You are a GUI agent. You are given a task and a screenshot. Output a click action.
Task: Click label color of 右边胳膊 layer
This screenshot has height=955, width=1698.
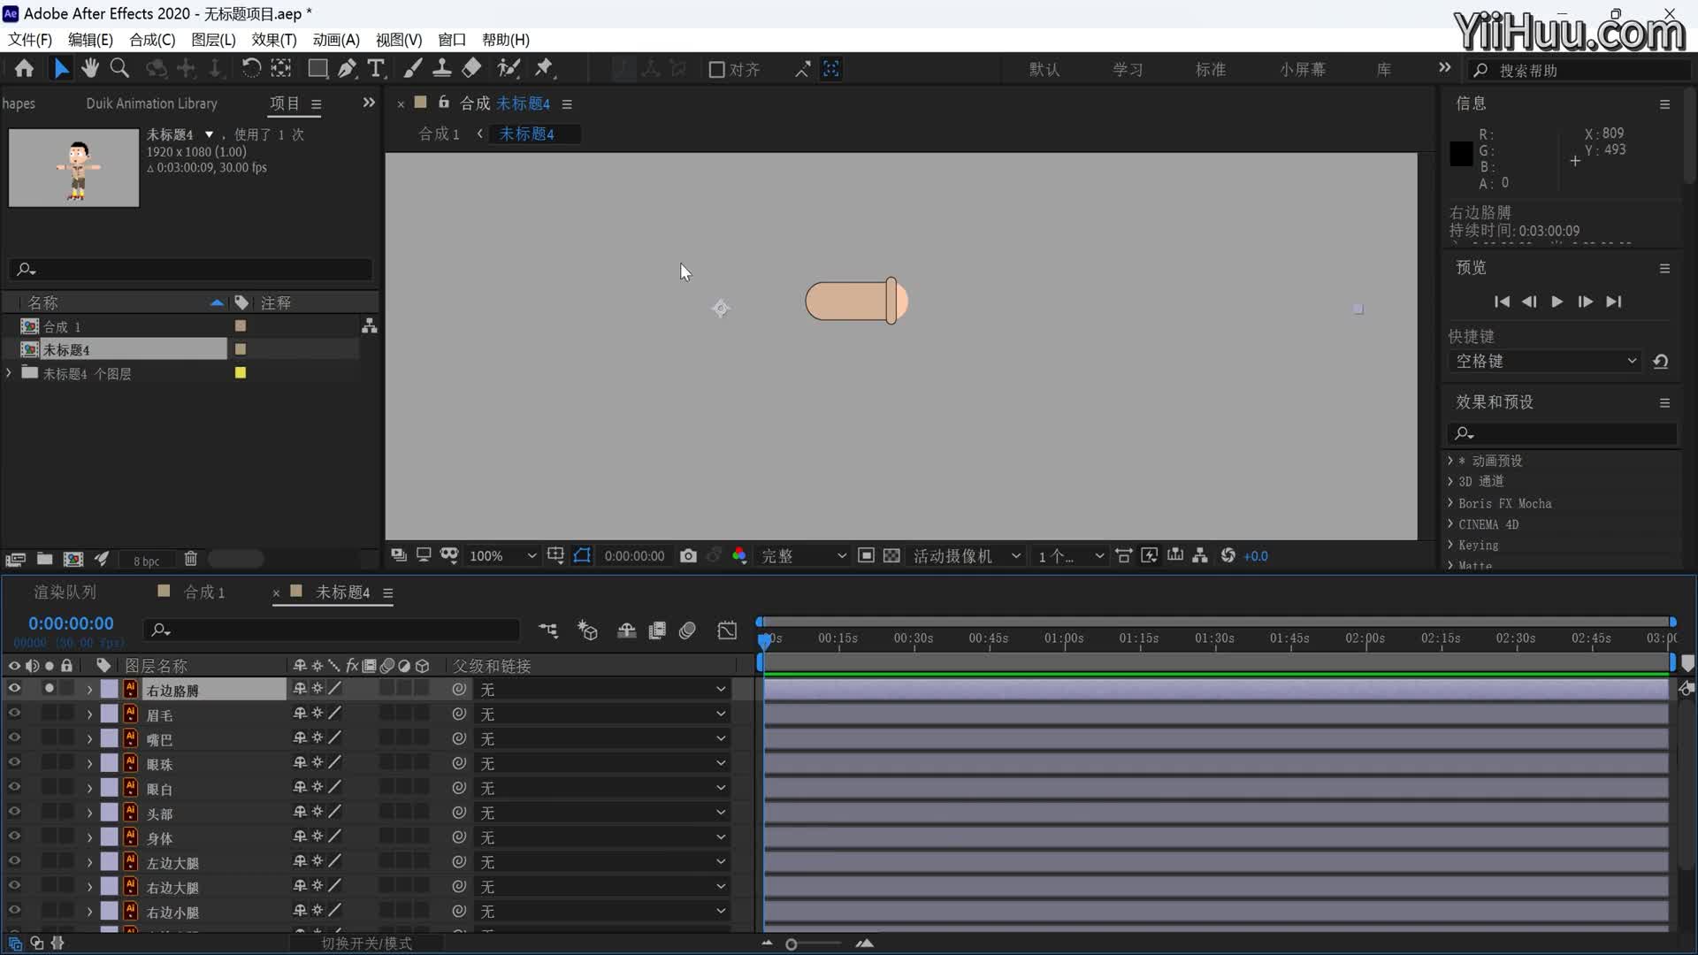point(109,689)
